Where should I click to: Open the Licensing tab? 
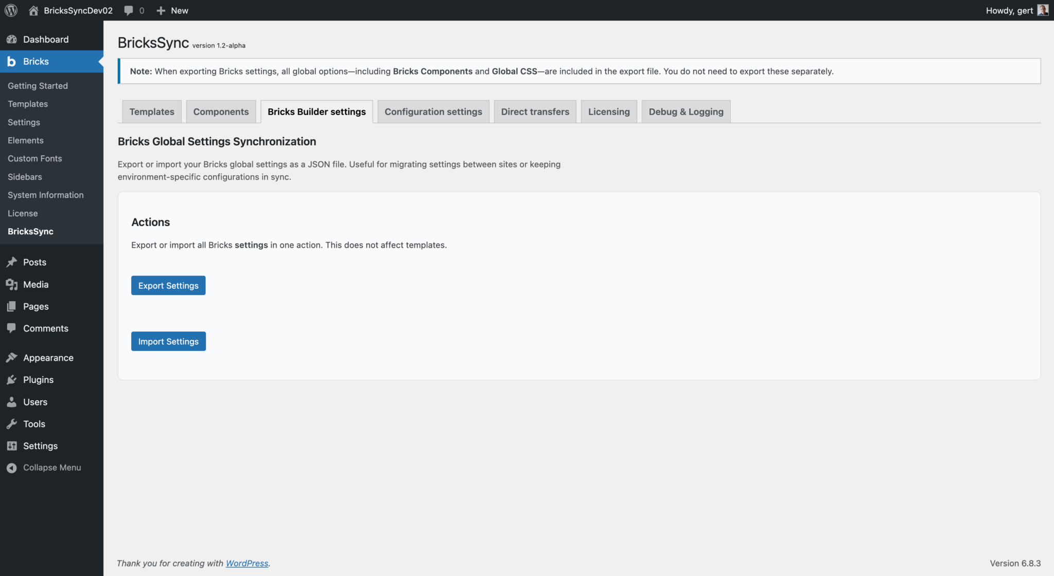609,112
